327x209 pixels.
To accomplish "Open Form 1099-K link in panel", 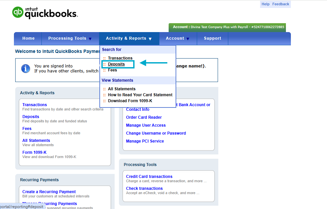I will [x=34, y=152].
